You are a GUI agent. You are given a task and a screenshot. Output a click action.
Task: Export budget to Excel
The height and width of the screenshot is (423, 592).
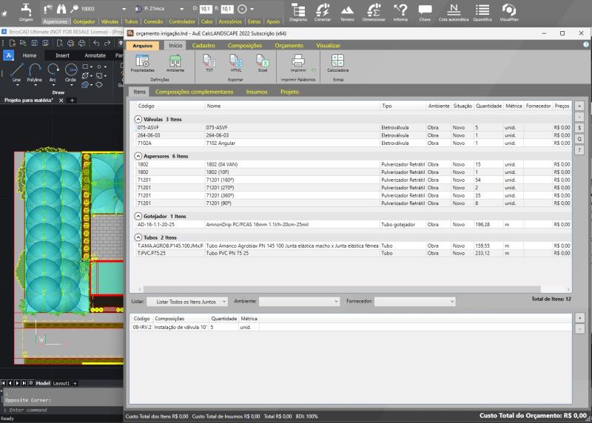(263, 63)
